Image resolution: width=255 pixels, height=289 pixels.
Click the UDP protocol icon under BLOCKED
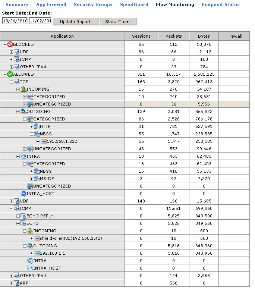click(16, 52)
